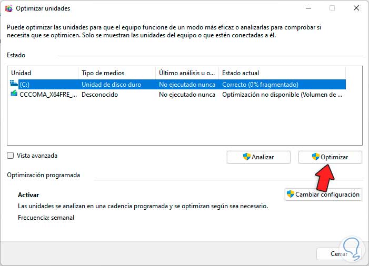Select the (C:) drive row

point(47,84)
